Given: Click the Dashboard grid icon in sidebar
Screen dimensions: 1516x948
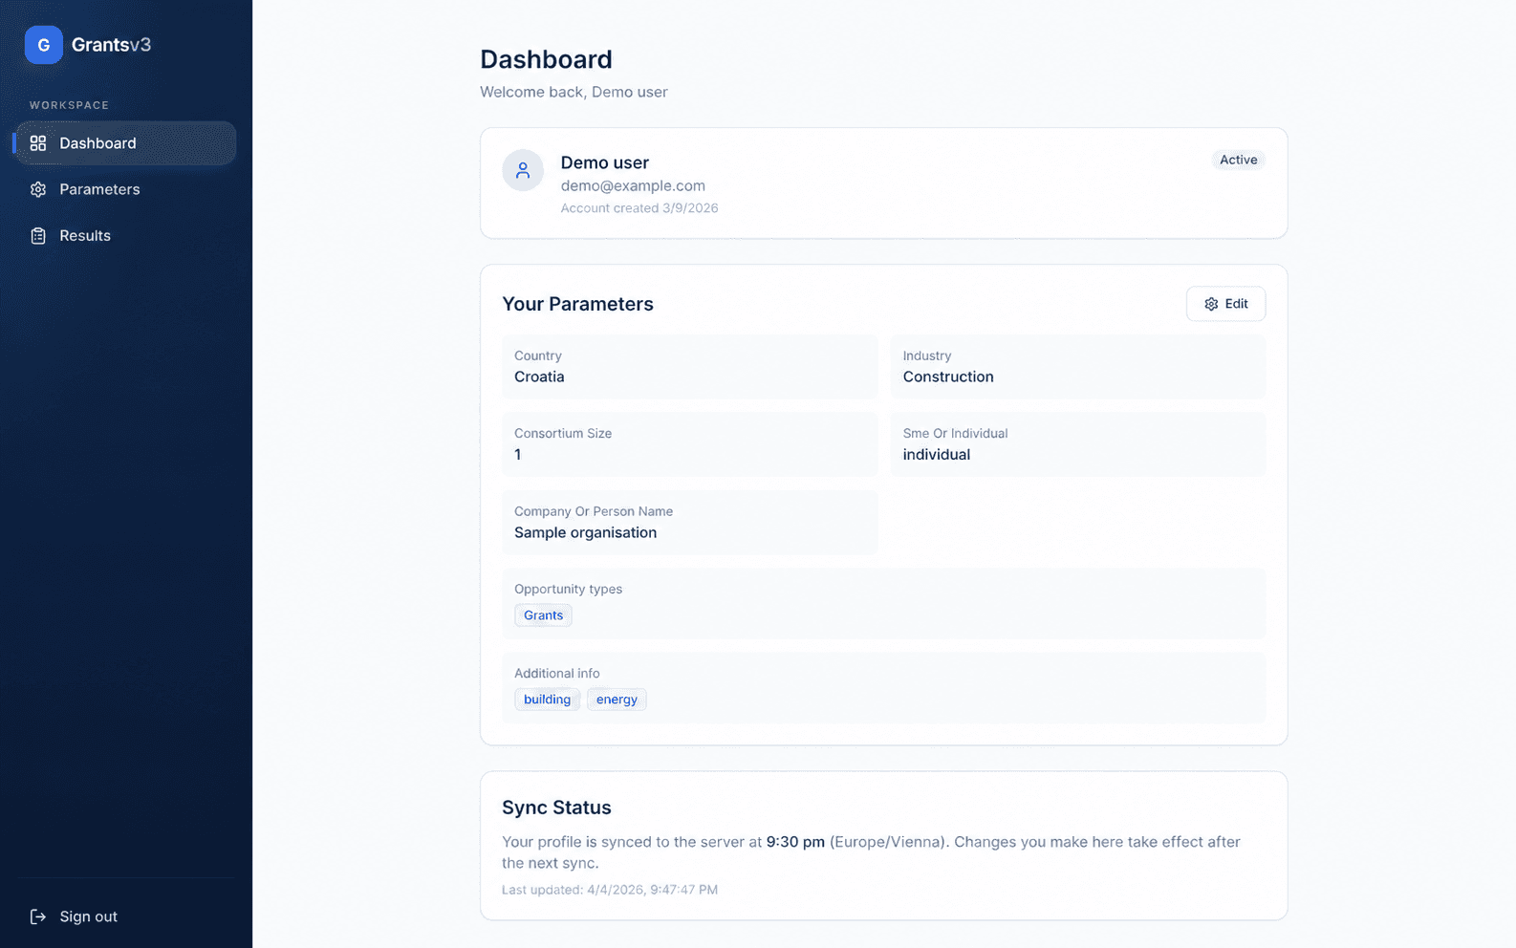Looking at the screenshot, I should [x=38, y=143].
